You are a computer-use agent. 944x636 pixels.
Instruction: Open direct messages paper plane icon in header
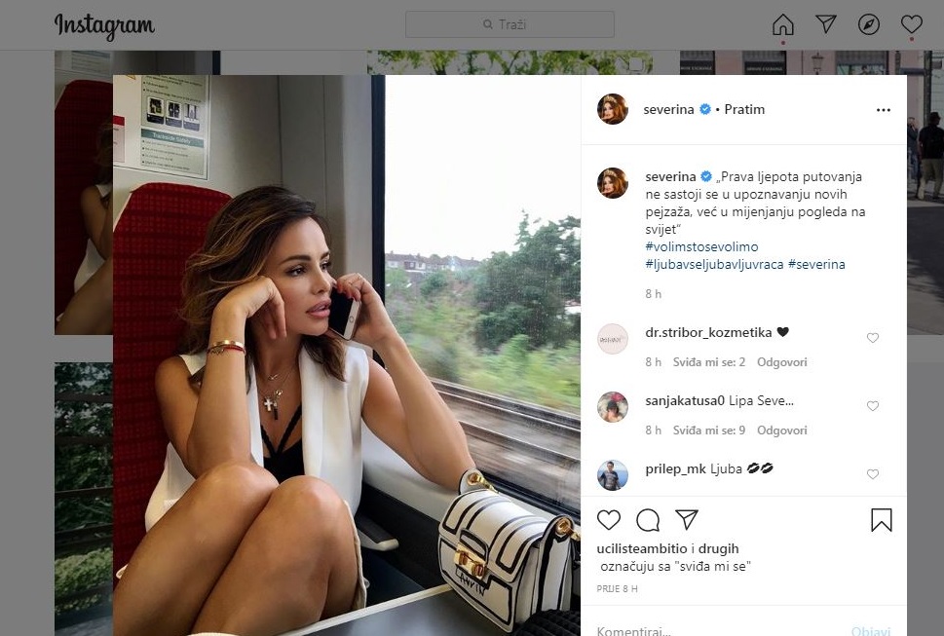(826, 24)
